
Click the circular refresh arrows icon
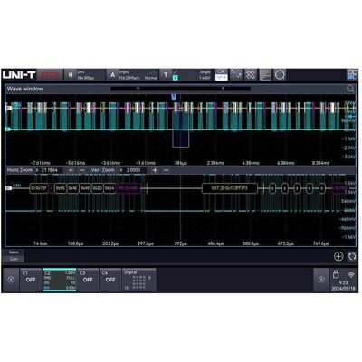tap(352, 256)
